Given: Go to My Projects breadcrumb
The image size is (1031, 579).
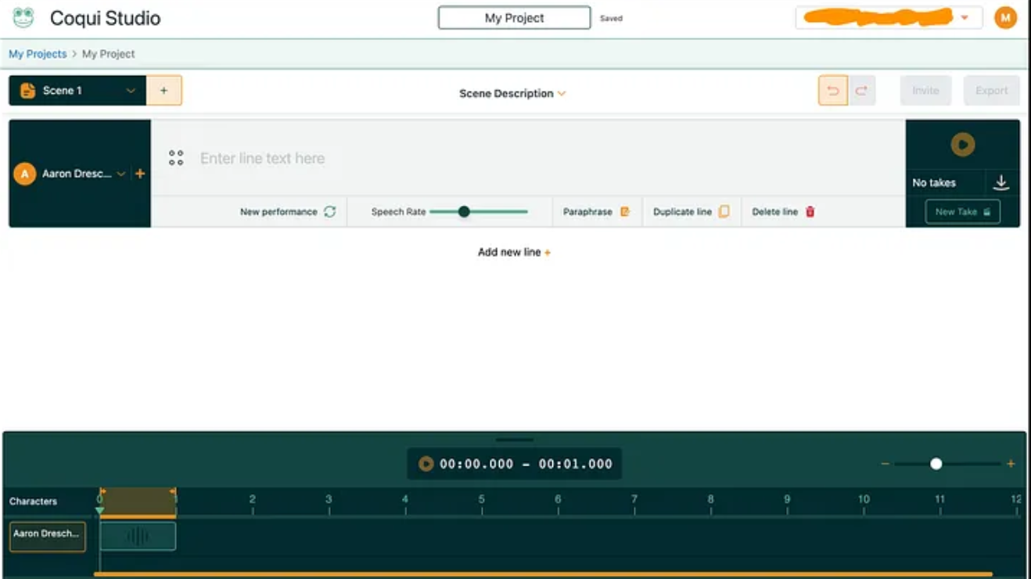Looking at the screenshot, I should tap(38, 54).
